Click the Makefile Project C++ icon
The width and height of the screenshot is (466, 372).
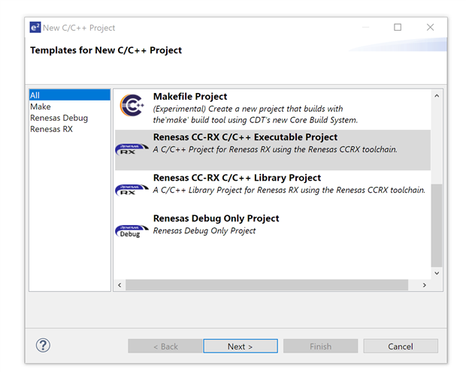[x=132, y=106]
